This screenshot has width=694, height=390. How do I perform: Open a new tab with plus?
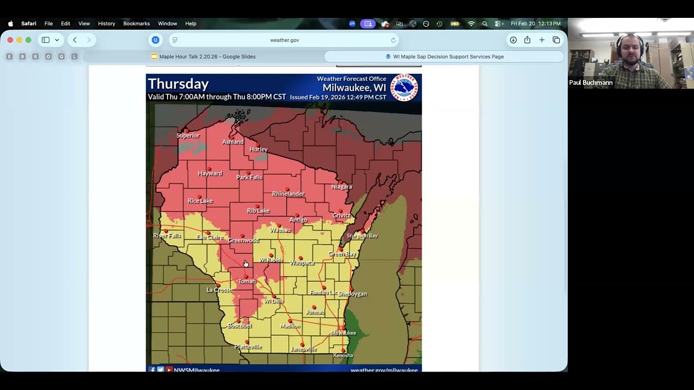click(x=542, y=40)
